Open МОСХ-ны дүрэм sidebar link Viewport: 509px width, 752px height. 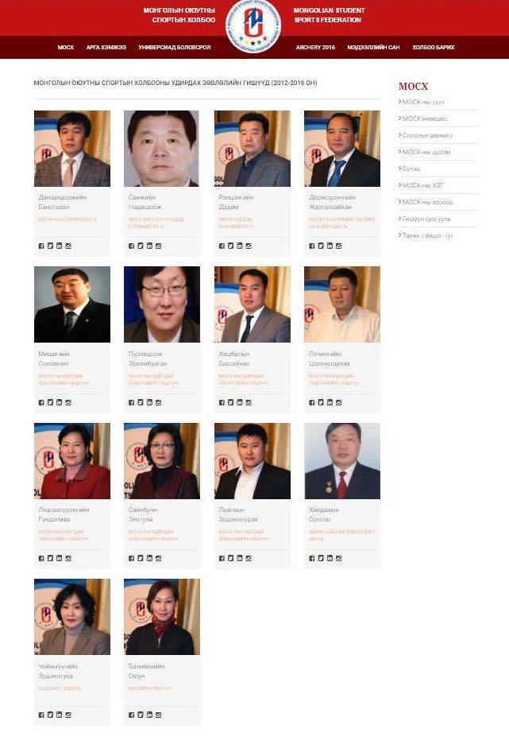coord(426,152)
